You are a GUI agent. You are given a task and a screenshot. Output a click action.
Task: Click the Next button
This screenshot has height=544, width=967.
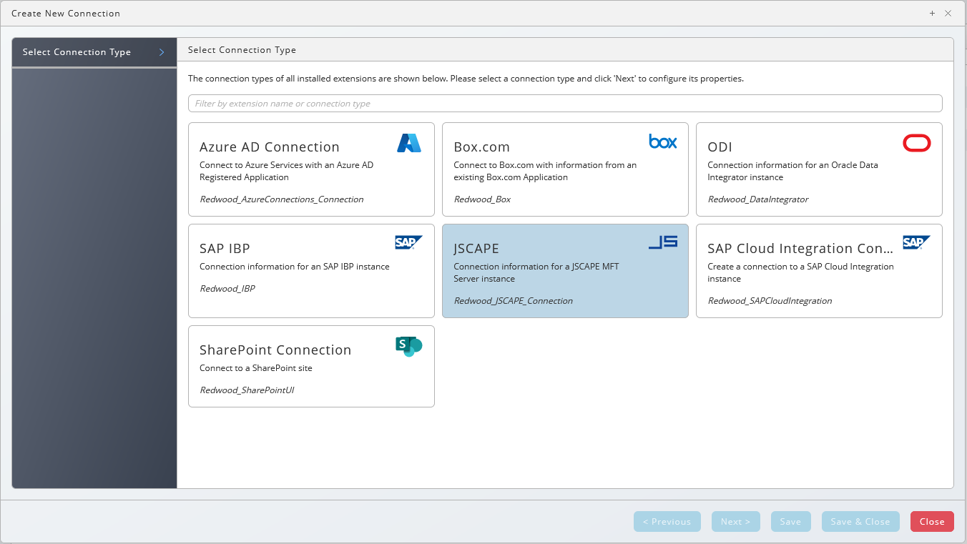tap(735, 522)
